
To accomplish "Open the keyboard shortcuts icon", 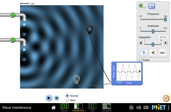I will point(146,107).
